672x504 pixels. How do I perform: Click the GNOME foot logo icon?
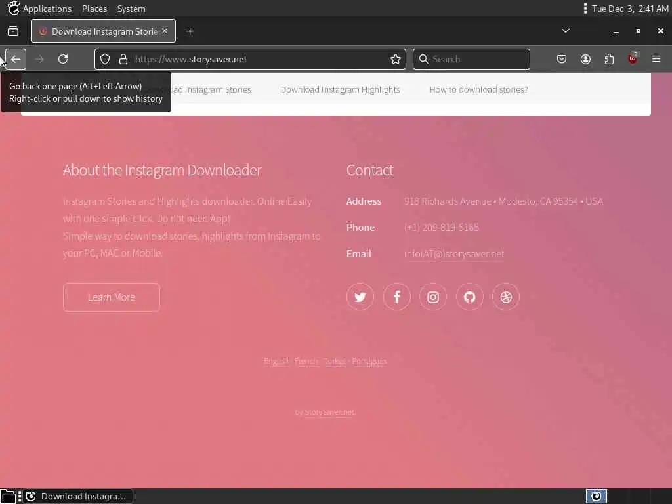(x=13, y=8)
